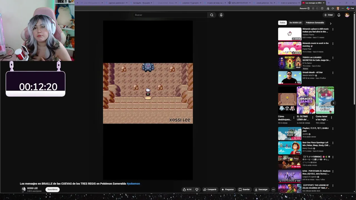Open the #pokemon hashtag link
Screen dimensions: 356x200
133,184
